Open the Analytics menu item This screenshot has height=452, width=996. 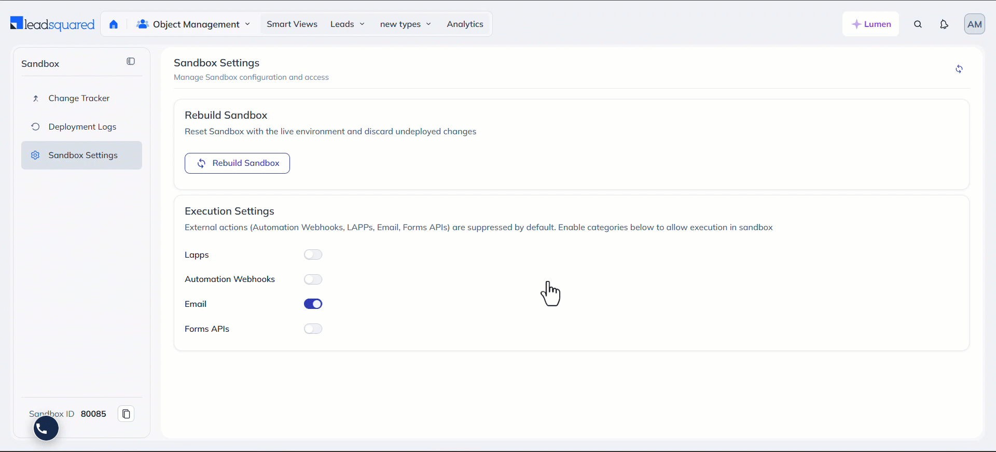click(x=465, y=24)
